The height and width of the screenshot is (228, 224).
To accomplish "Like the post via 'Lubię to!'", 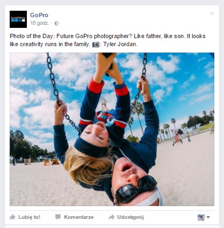I will [x=30, y=217].
